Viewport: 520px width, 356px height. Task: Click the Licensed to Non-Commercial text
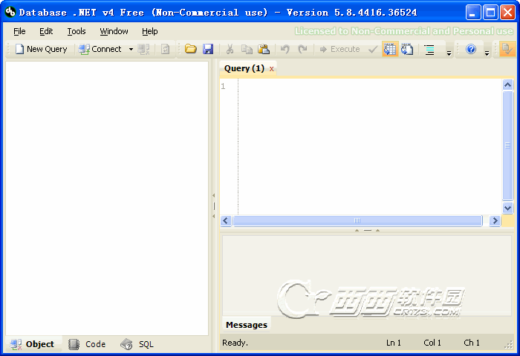[x=403, y=31]
